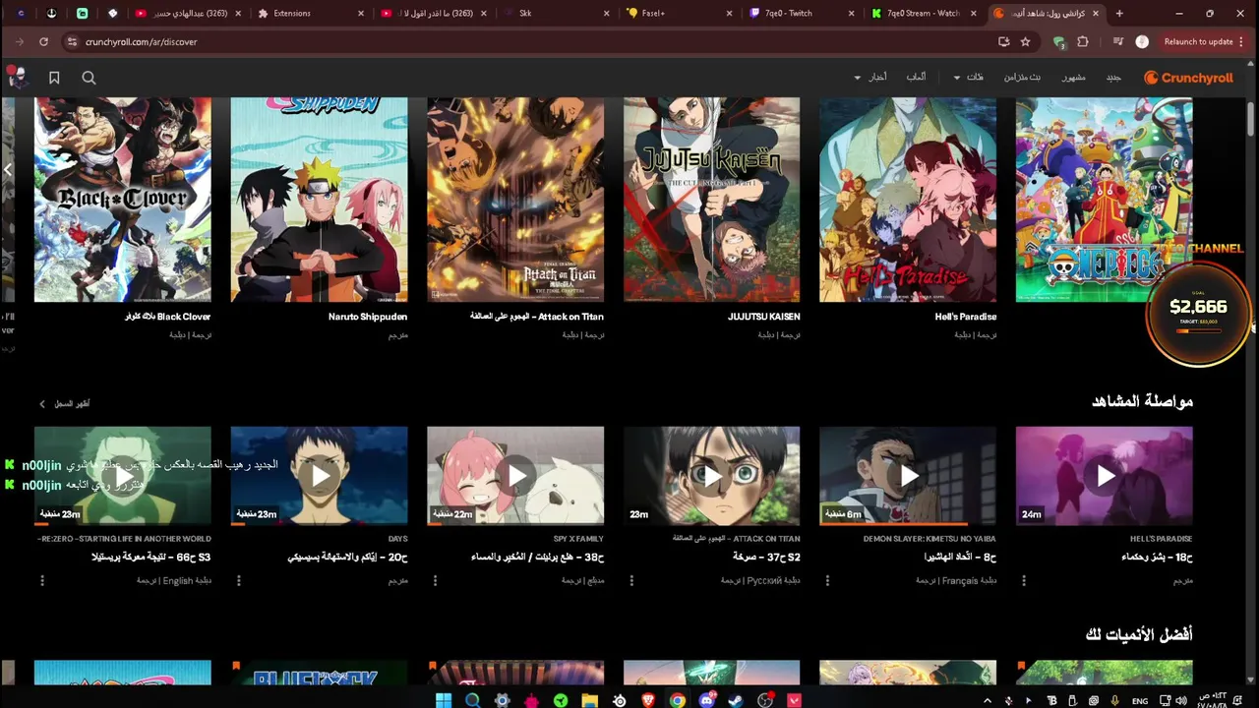Play the Days episode 20 thumbnail
Image resolution: width=1259 pixels, height=708 pixels.
[320, 476]
